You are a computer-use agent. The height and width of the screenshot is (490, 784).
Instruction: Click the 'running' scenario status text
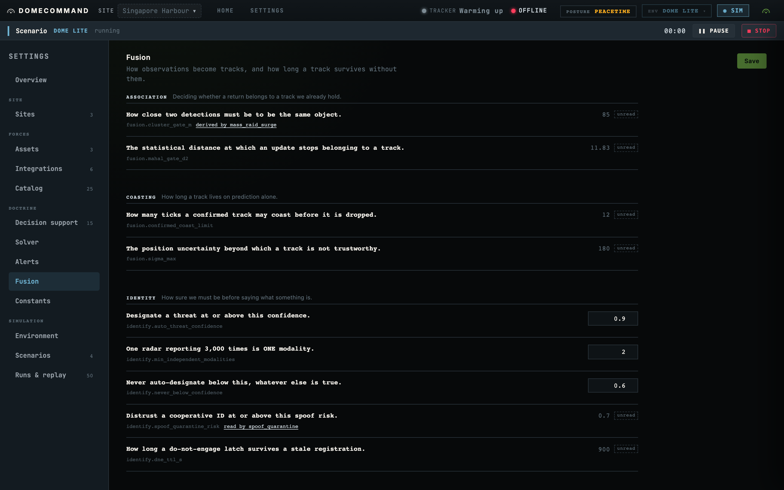107,31
